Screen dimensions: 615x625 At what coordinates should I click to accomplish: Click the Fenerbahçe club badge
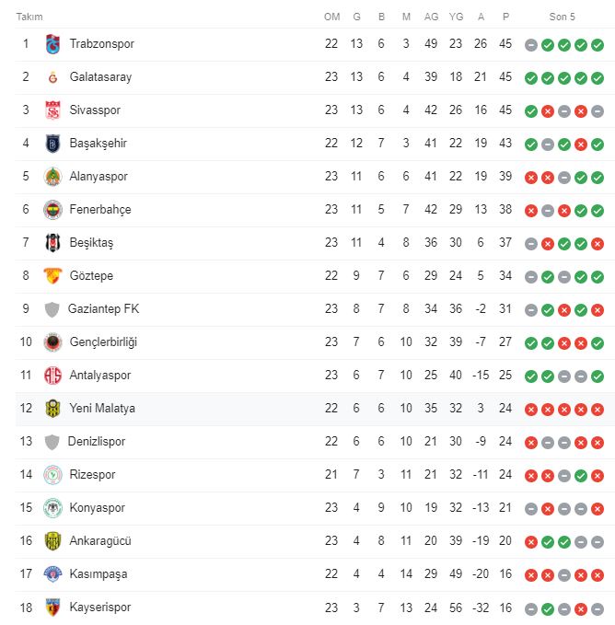pyautogui.click(x=52, y=210)
